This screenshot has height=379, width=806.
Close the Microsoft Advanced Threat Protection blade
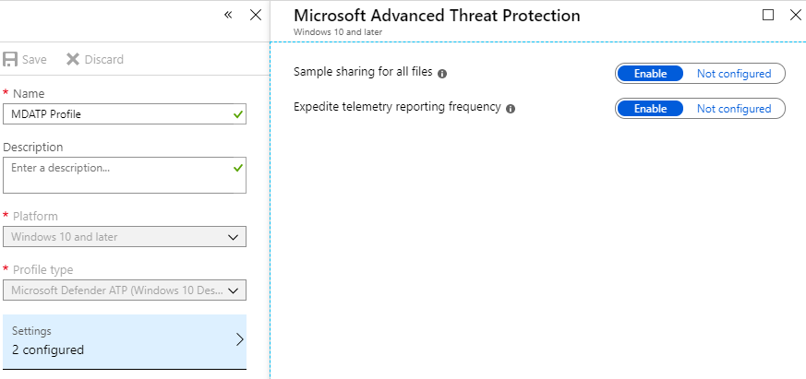point(795,15)
